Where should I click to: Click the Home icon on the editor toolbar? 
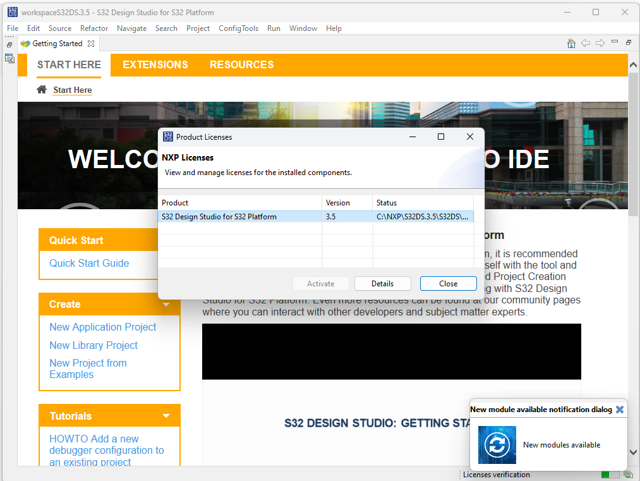pos(571,43)
